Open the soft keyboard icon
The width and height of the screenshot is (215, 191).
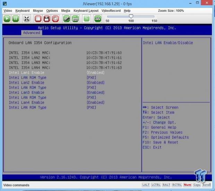coord(75,19)
